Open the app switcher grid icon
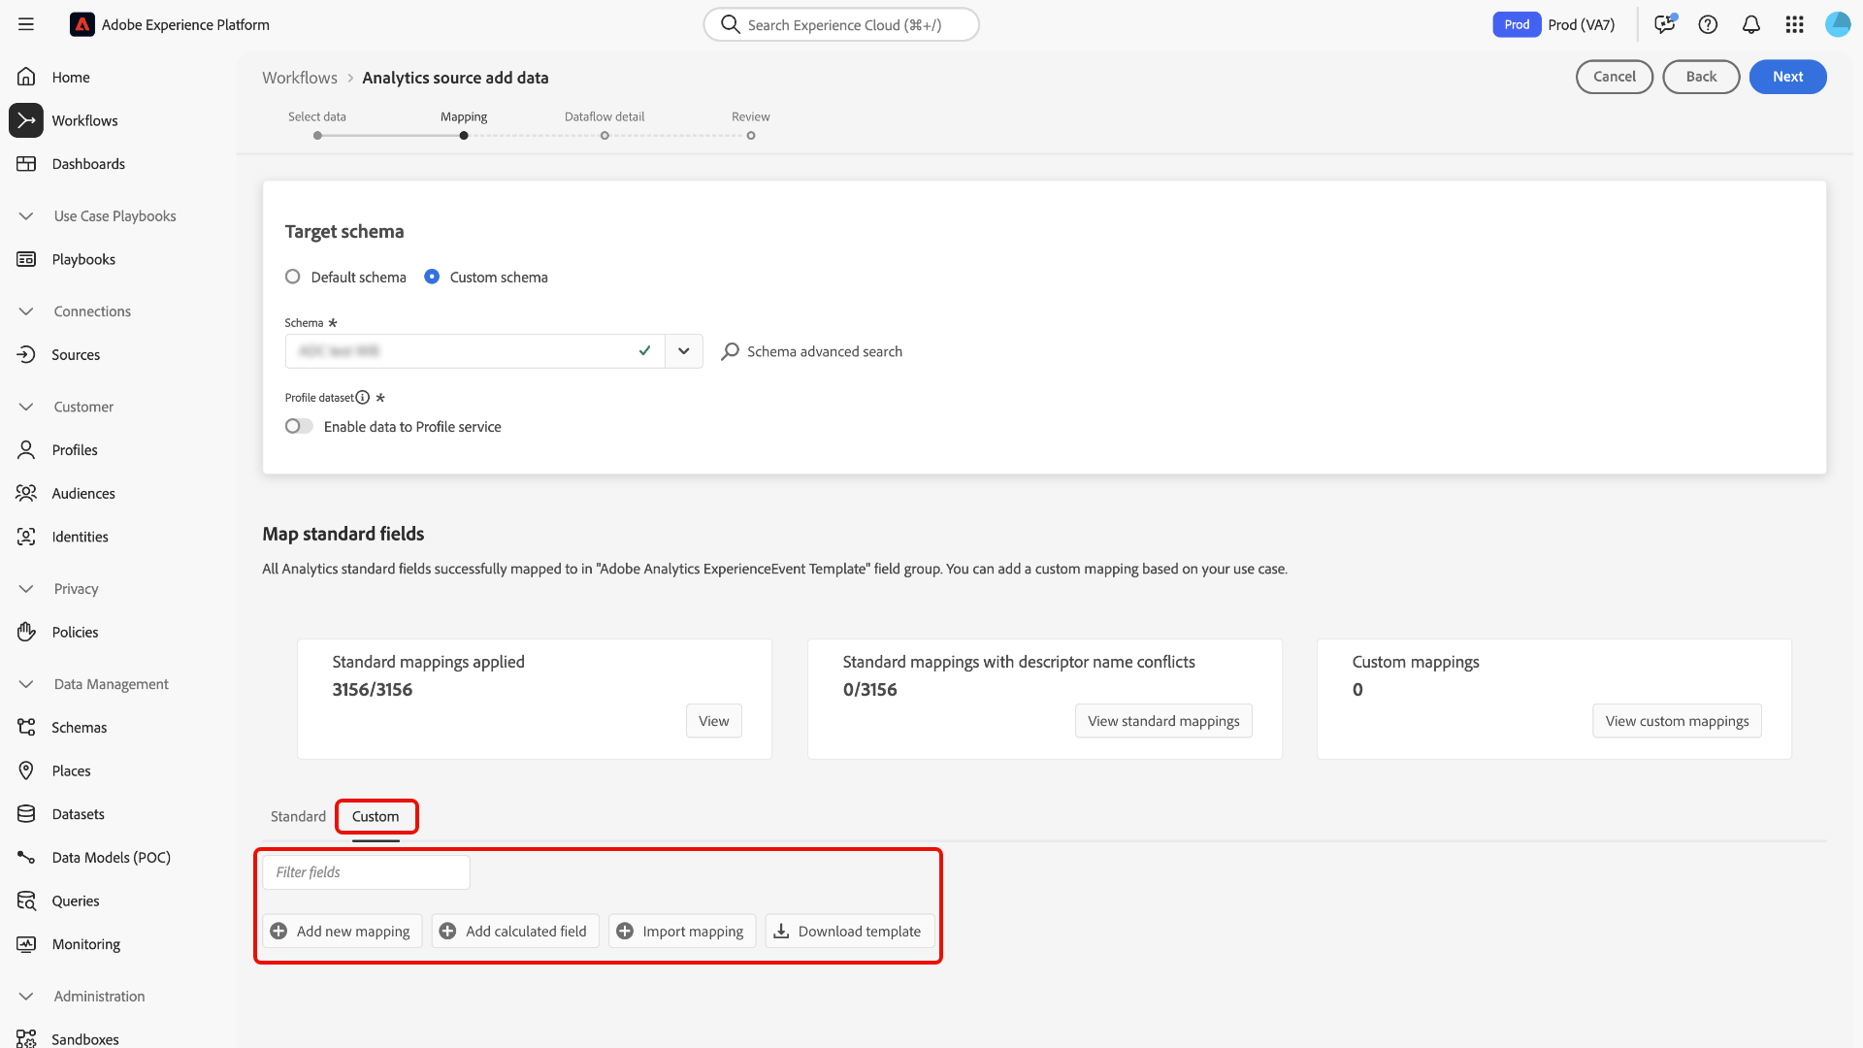This screenshot has width=1863, height=1048. (x=1794, y=25)
